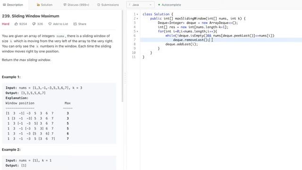
Task: Toggle the Autocomplete indicator
Action: click(169, 5)
